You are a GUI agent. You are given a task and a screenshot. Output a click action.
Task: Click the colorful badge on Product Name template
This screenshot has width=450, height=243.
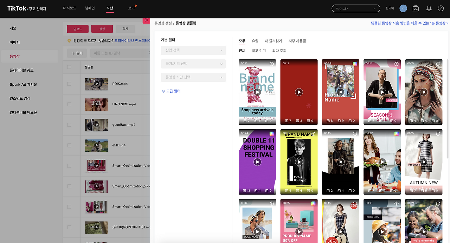pyautogui.click(x=355, y=64)
